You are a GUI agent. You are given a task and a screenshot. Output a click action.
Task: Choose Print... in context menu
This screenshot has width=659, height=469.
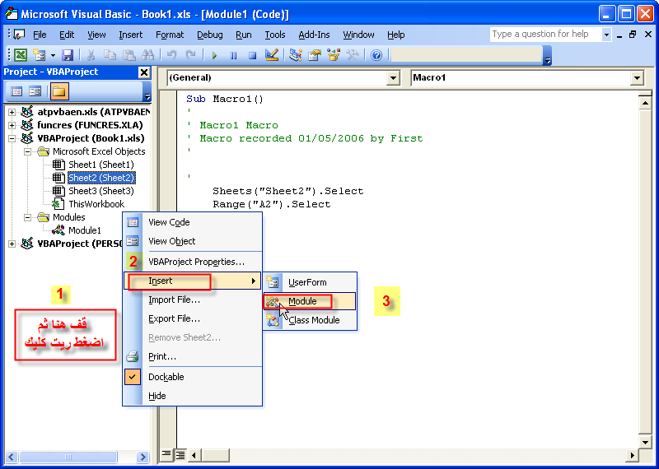193,356
